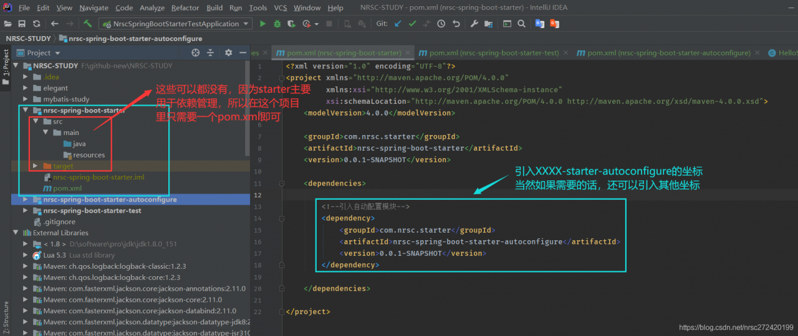798x336 pixels.
Task: Open the Project view selector dropdown
Action: pyautogui.click(x=39, y=53)
